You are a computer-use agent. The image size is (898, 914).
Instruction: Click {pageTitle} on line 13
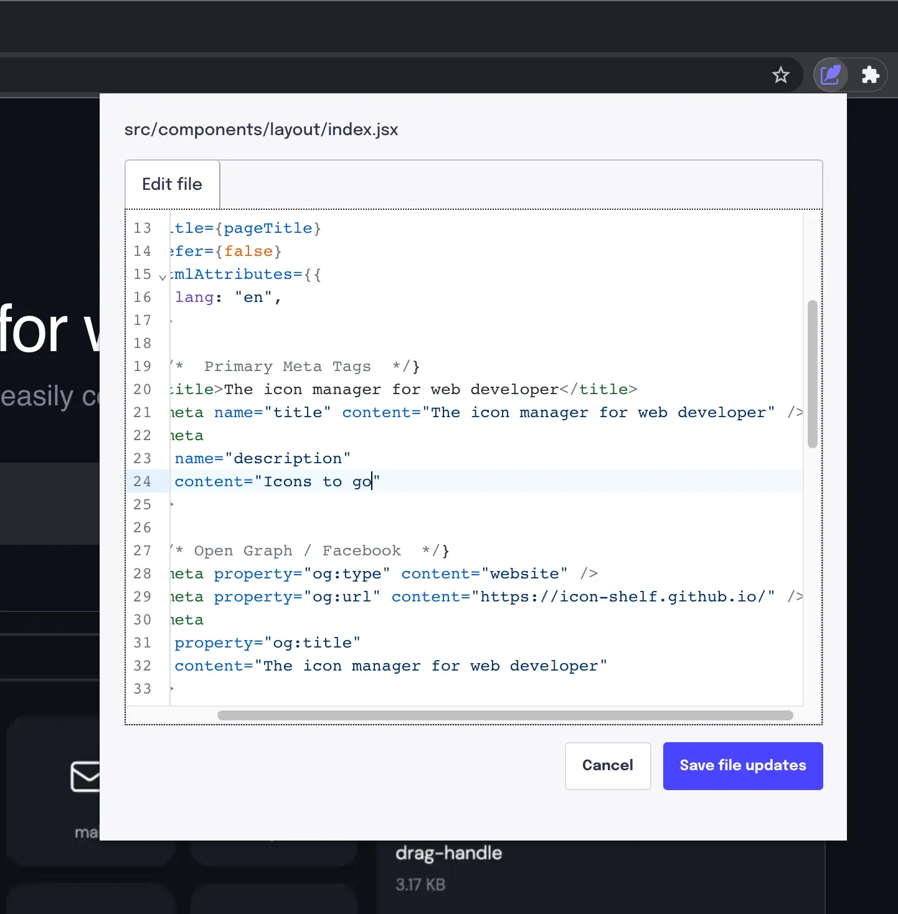pos(268,228)
